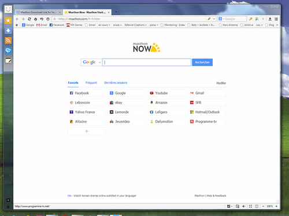Click the Rechercher button
The image size is (289, 216).
(202, 63)
